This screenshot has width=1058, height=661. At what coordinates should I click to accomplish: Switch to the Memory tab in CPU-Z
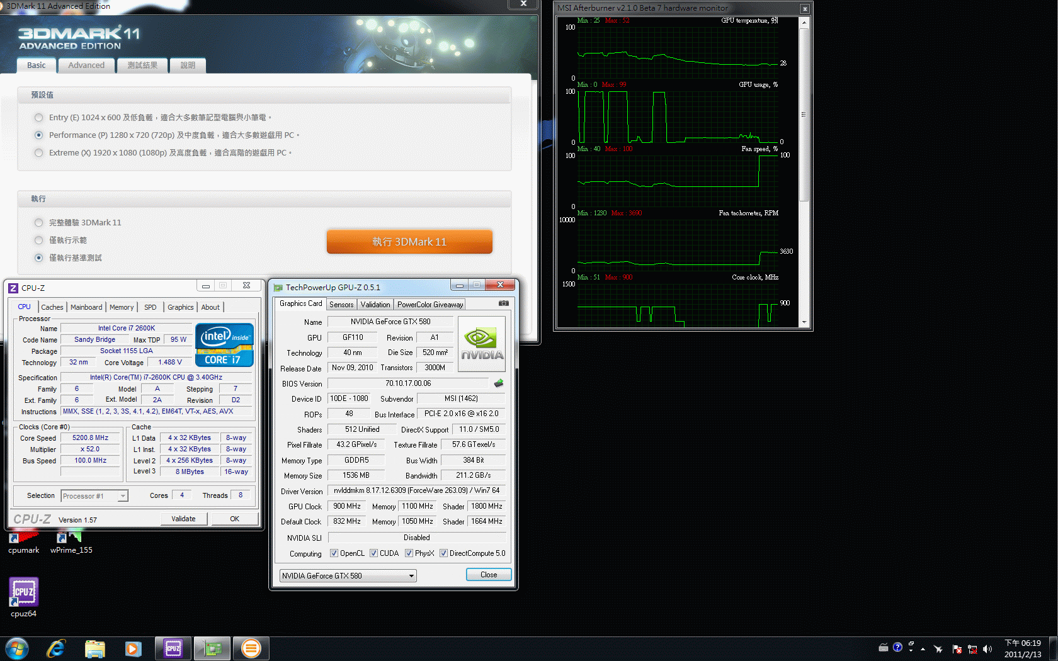point(122,307)
